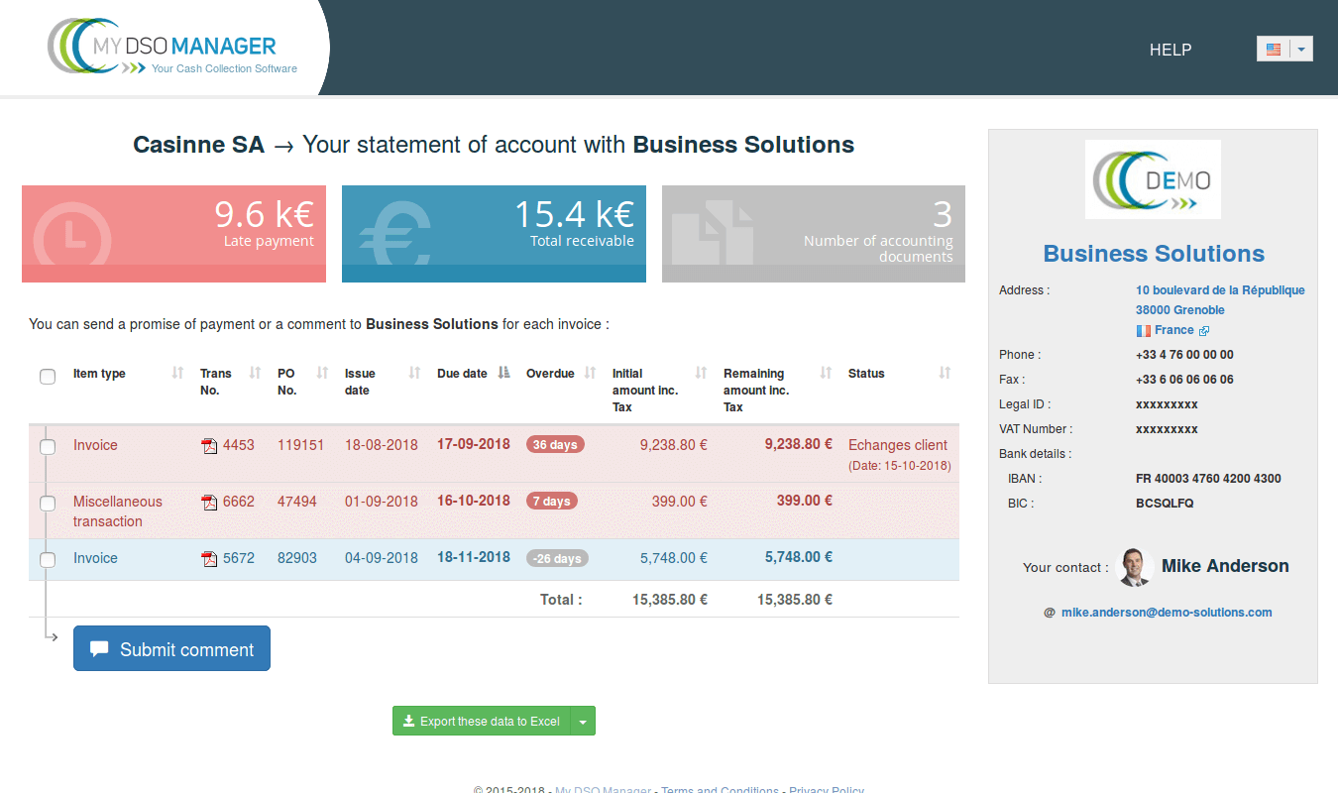Click the IBAN value FR 40003 4760 4200 4300

click(x=1208, y=479)
